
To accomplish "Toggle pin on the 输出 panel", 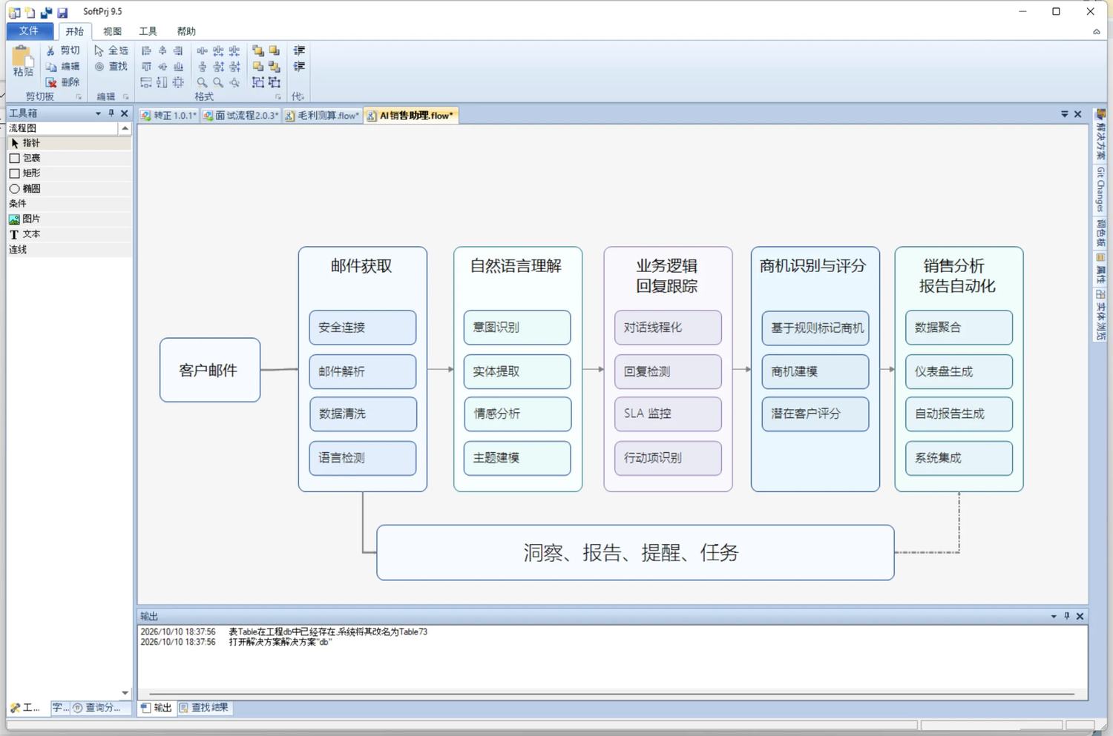I will (x=1067, y=616).
